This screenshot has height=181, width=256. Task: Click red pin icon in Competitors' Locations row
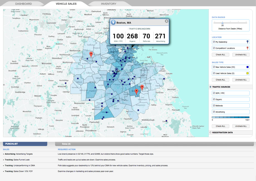click(247, 48)
